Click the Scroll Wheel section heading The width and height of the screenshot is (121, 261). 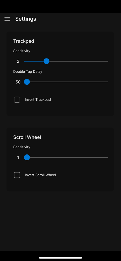click(x=27, y=137)
